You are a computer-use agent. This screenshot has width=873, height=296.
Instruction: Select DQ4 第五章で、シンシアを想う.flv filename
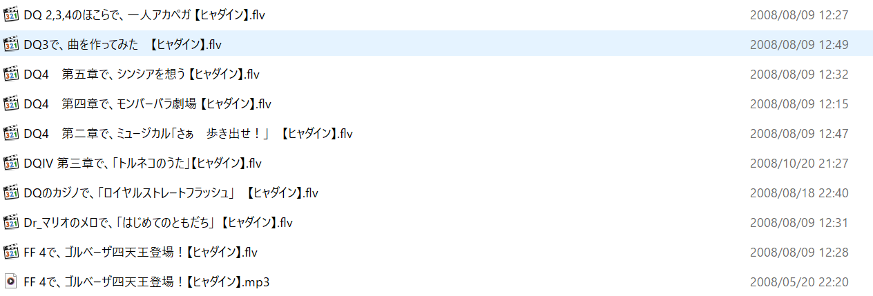coord(142,74)
